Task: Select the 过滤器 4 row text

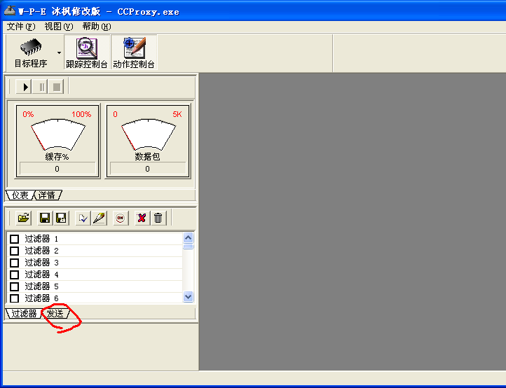Action: click(41, 275)
